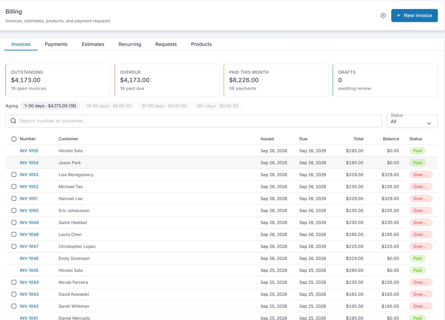
Task: Filter by 31–60 days aging chip
Action: [109, 106]
